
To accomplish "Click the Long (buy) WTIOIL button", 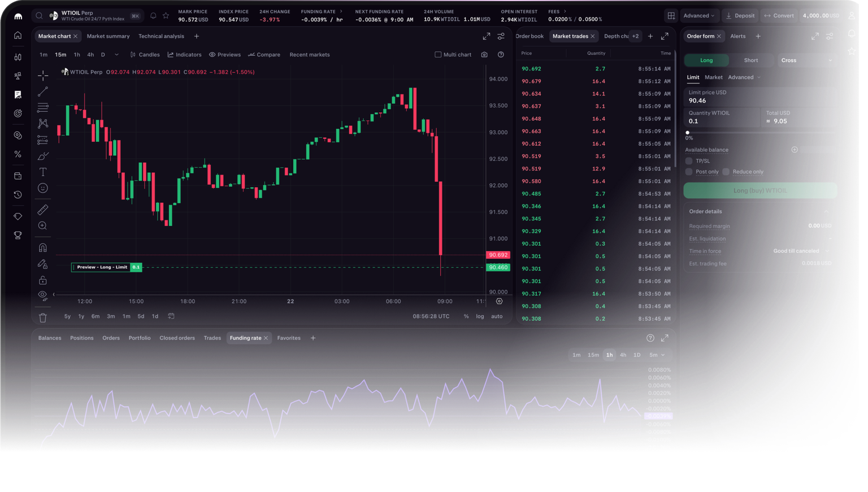I will pyautogui.click(x=760, y=191).
